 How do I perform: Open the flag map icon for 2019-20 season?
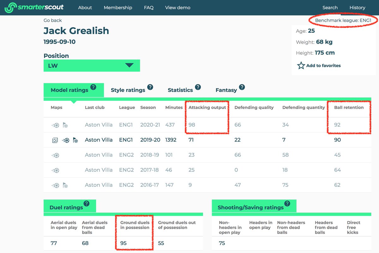[75, 140]
